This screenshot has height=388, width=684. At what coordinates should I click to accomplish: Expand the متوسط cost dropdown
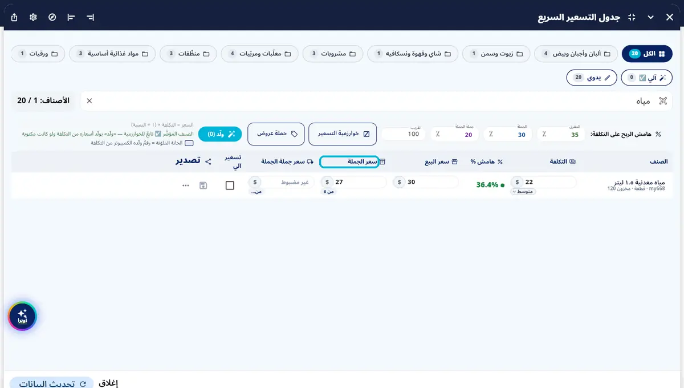click(x=523, y=192)
